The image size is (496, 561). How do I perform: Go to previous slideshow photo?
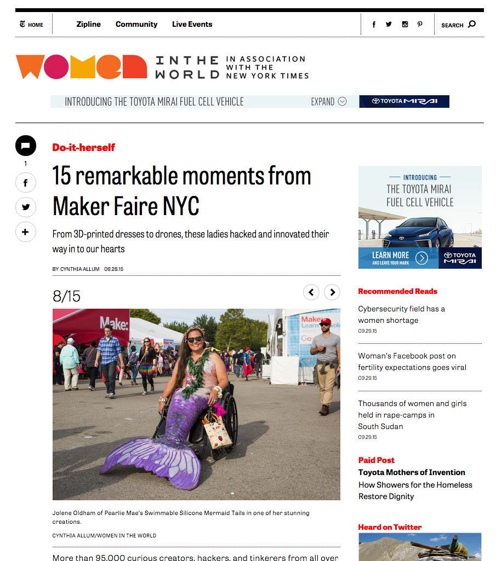(x=311, y=292)
